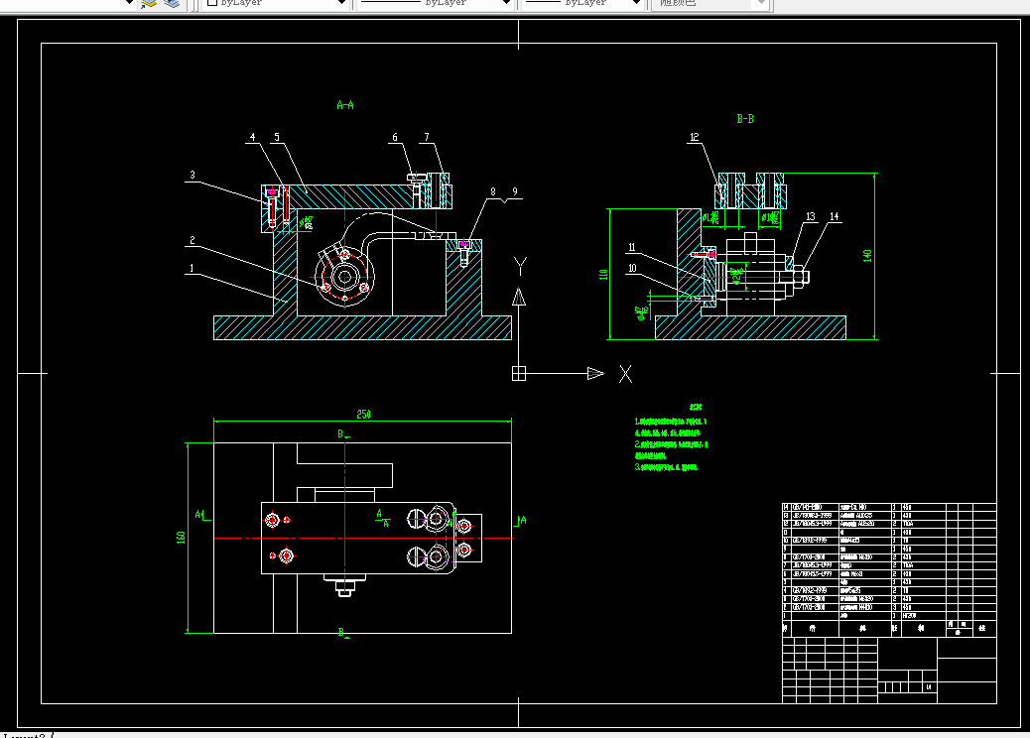Select part balloon number 11

[x=631, y=248]
